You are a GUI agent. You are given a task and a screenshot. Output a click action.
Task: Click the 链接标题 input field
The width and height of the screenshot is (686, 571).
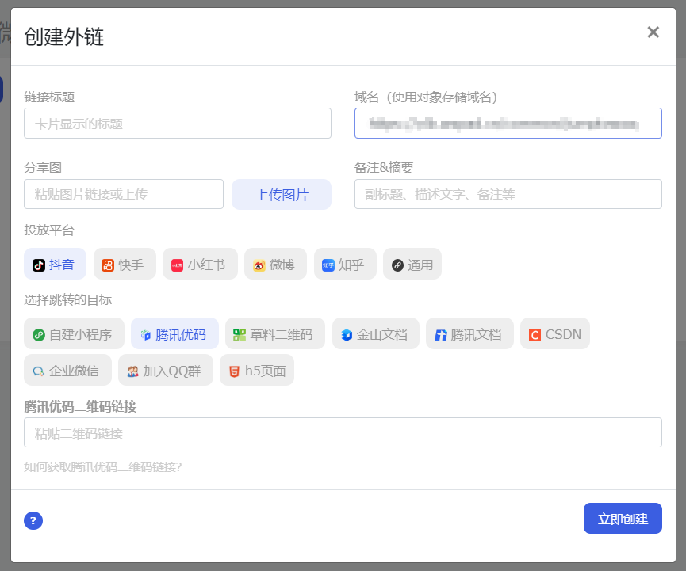pos(178,123)
